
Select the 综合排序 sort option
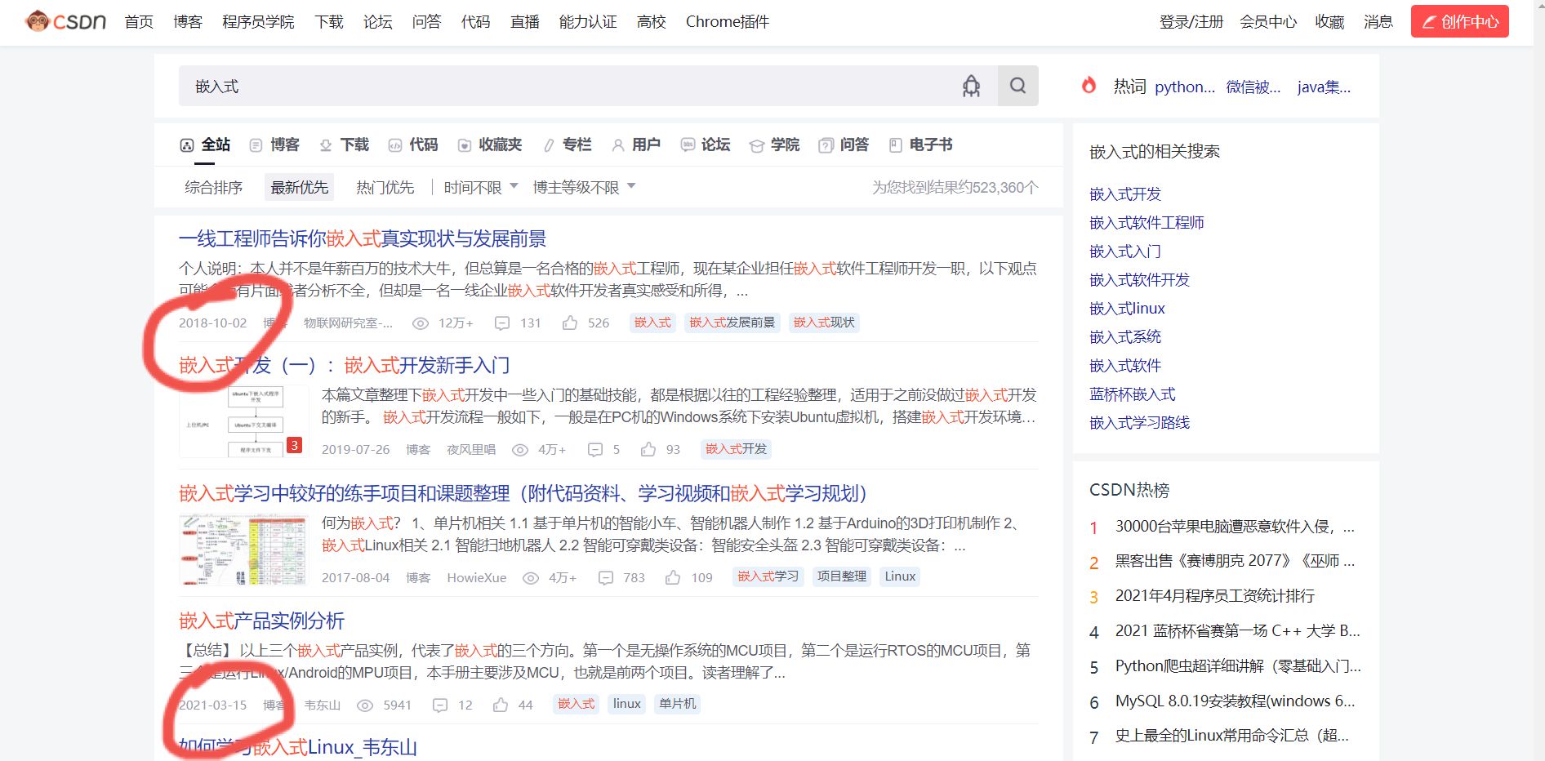(x=214, y=188)
